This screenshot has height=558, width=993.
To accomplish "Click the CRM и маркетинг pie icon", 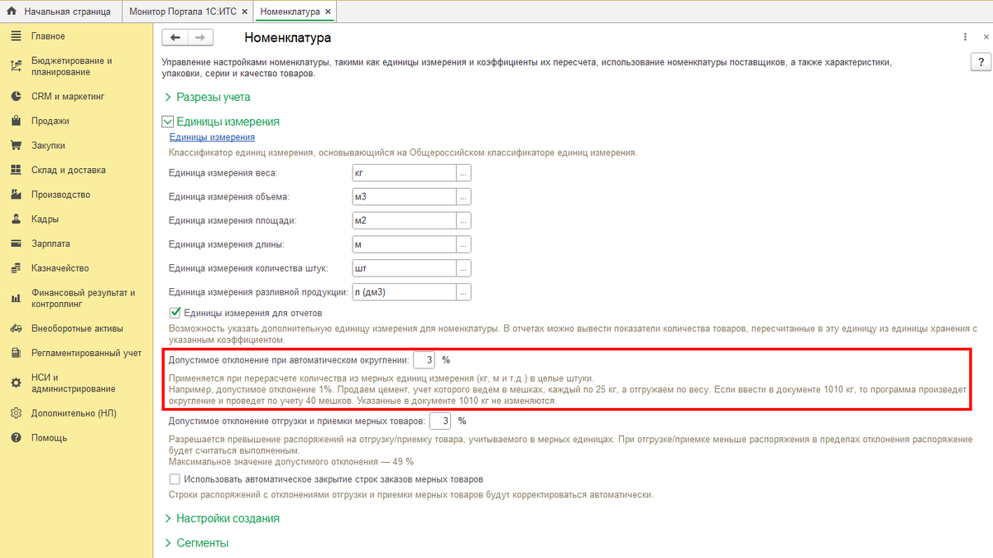I will point(15,96).
